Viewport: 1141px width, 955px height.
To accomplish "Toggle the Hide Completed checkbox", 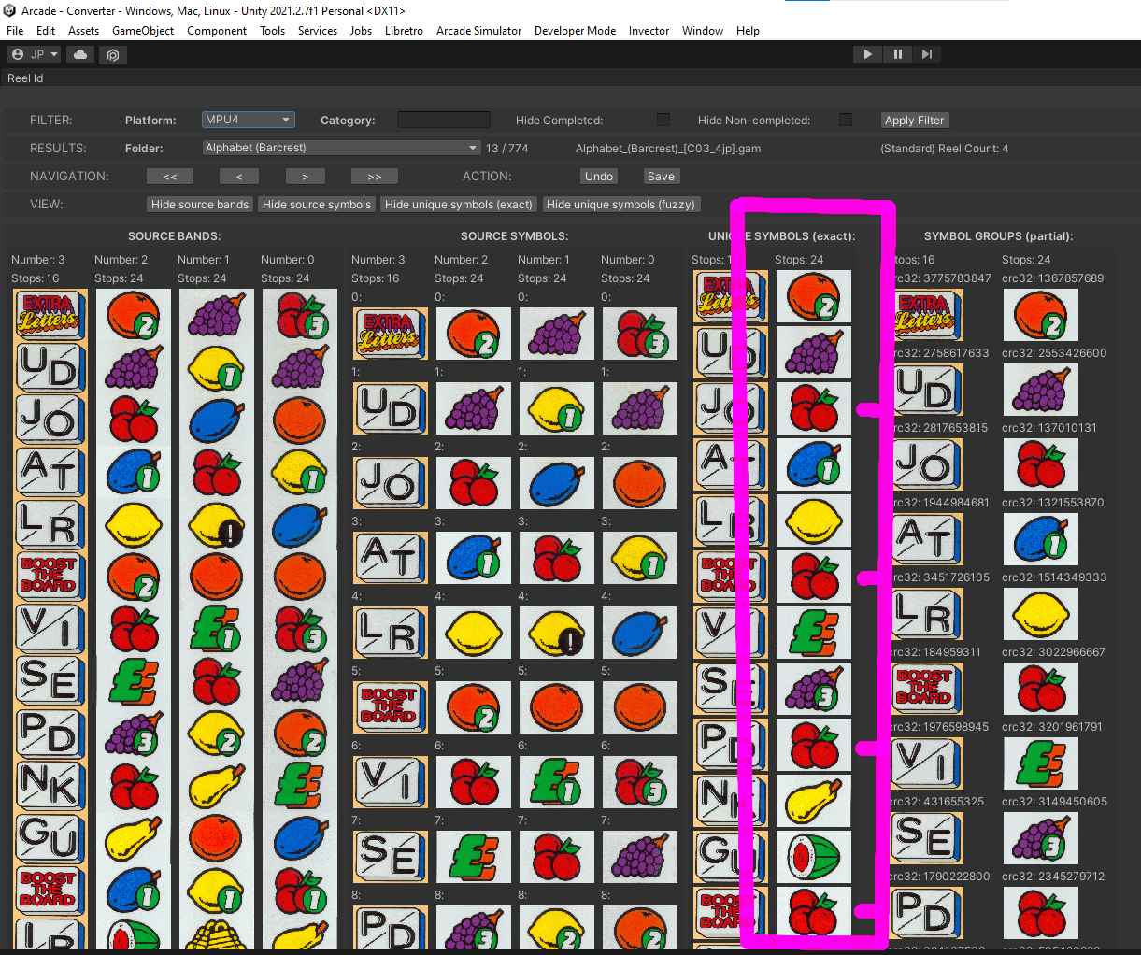I will (x=663, y=121).
